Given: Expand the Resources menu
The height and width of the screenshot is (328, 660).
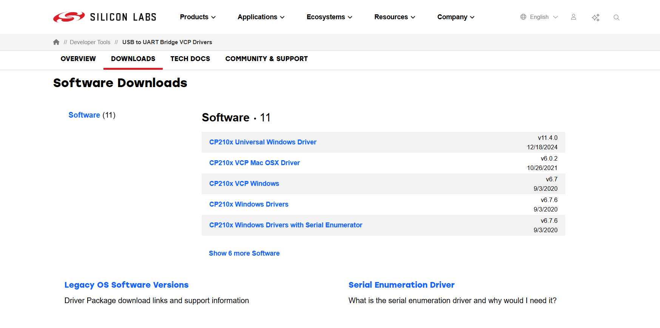Looking at the screenshot, I should pyautogui.click(x=395, y=17).
